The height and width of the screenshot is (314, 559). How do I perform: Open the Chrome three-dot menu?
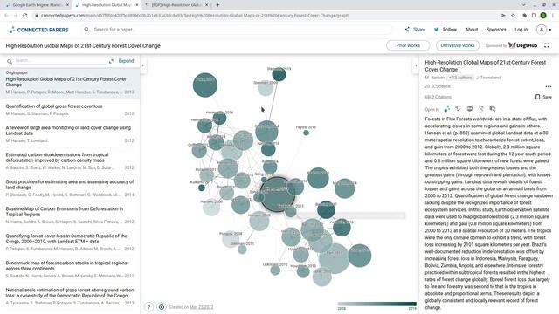point(553,16)
